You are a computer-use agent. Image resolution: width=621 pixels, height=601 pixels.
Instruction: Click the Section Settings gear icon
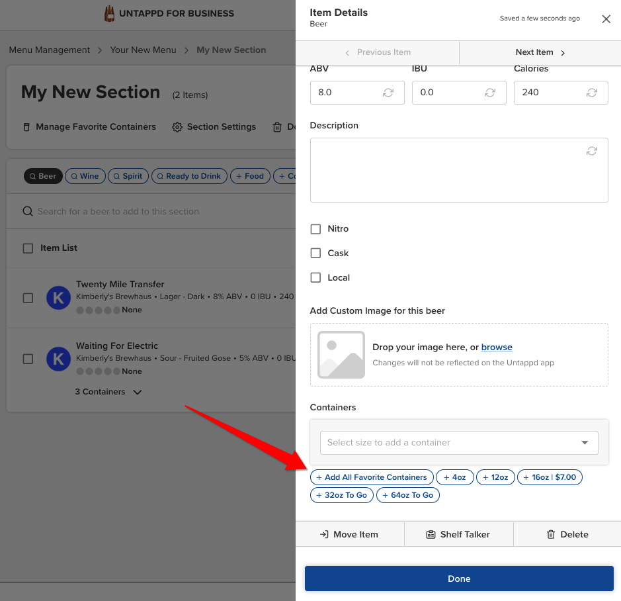177,127
